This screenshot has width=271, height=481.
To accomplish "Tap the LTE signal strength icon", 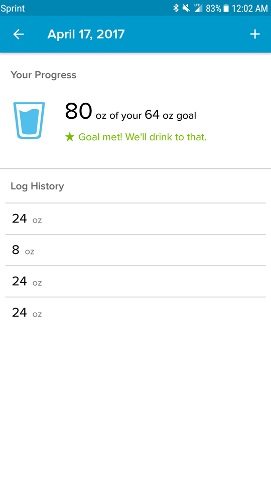I will pyautogui.click(x=199, y=8).
